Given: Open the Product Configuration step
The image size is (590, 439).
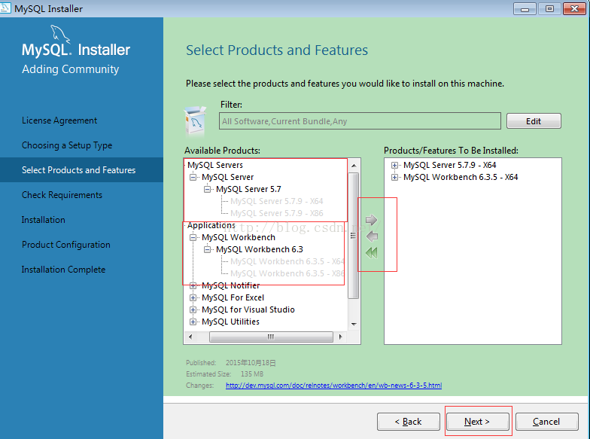Looking at the screenshot, I should 66,245.
